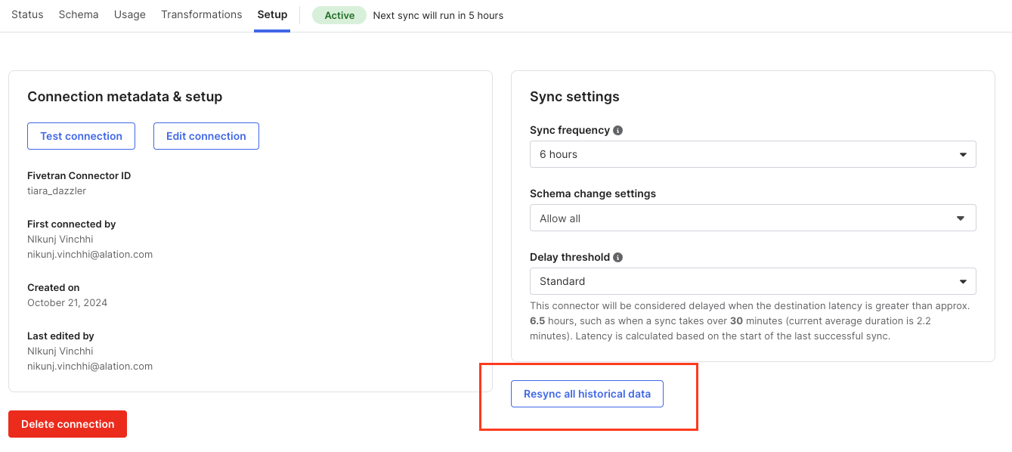Click the red Delete connection button
The width and height of the screenshot is (1012, 452).
(67, 424)
